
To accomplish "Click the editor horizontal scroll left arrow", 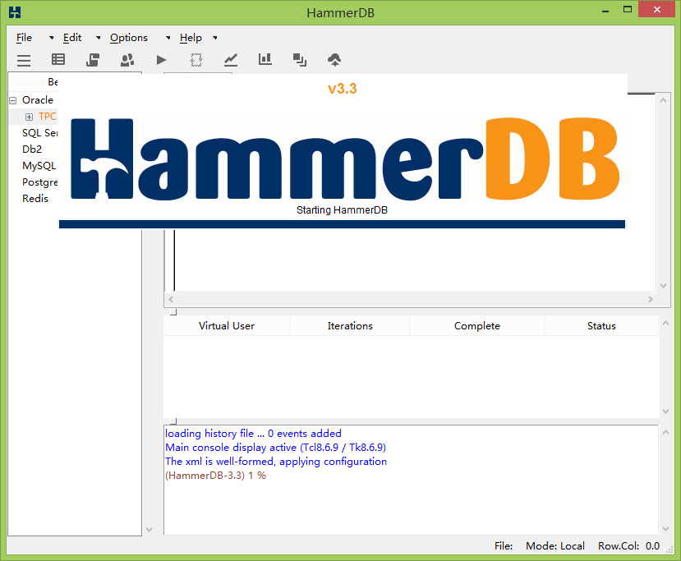I will pos(171,299).
